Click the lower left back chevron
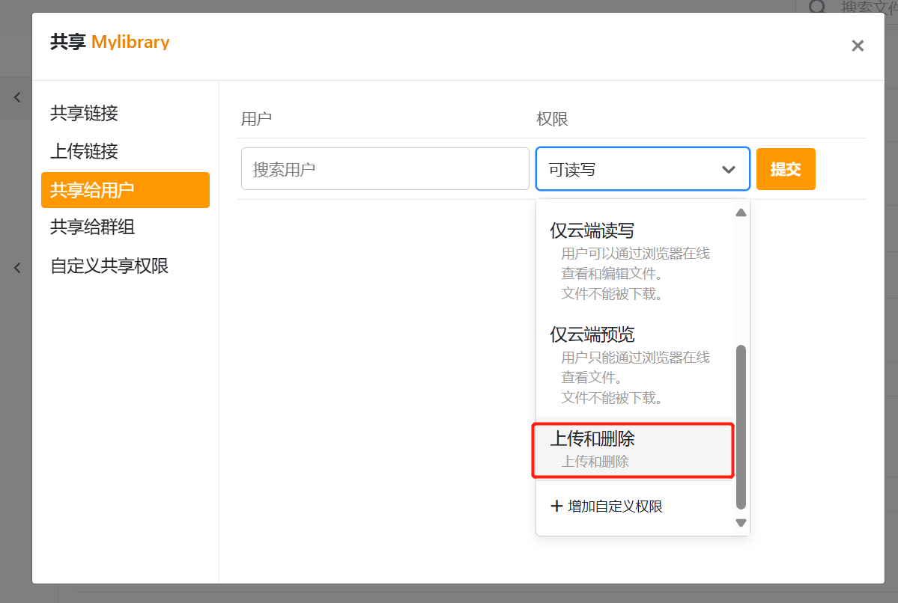The image size is (898, 603). pyautogui.click(x=17, y=268)
